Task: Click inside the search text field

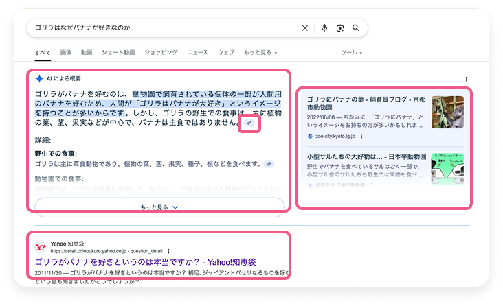Action: [x=158, y=28]
